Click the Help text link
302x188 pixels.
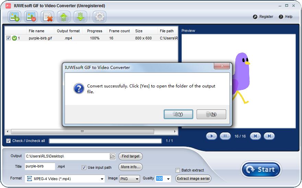(x=289, y=16)
